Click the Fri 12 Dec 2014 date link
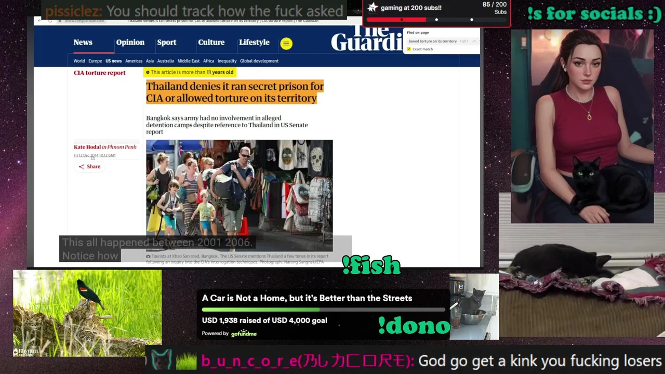Viewport: 665px width, 374px height. pos(95,155)
